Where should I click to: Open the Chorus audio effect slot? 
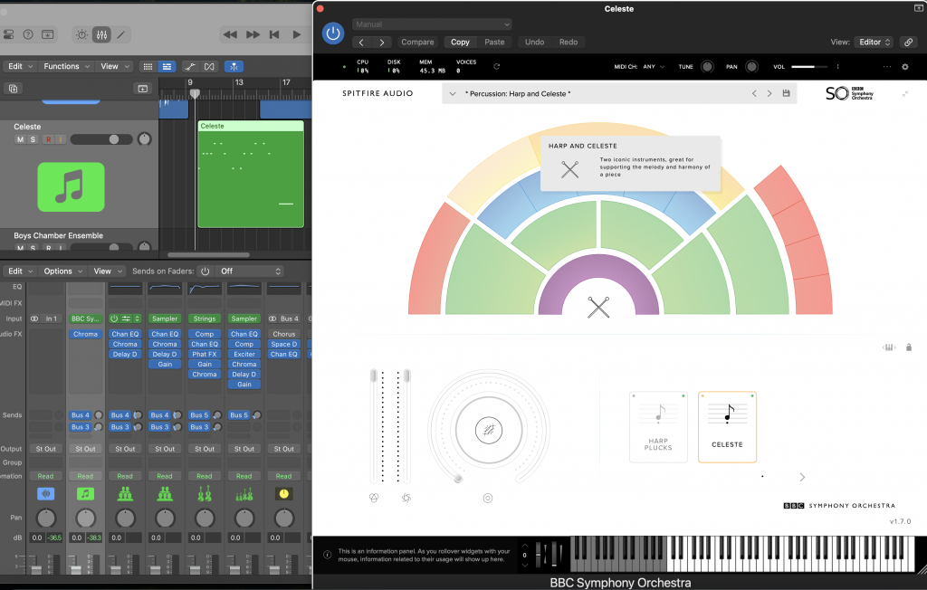tap(283, 334)
